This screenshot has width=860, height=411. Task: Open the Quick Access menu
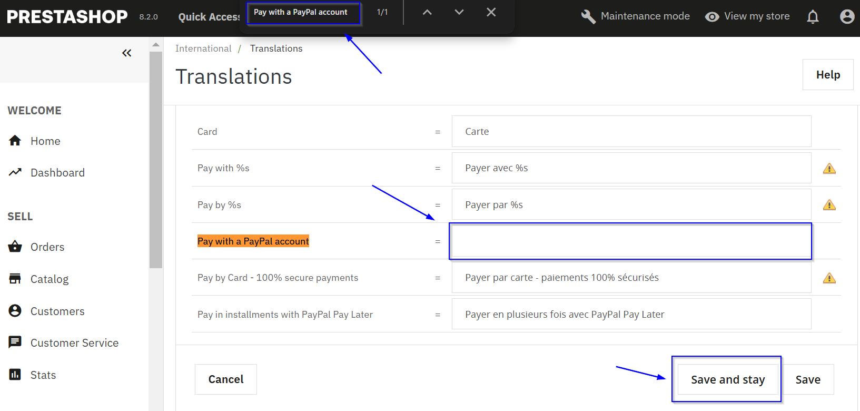[209, 17]
